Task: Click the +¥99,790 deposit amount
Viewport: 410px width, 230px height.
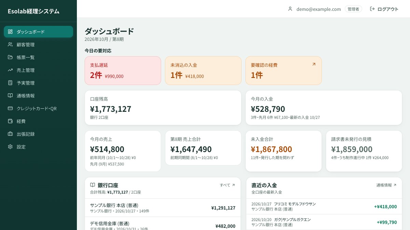Action: pos(387,222)
